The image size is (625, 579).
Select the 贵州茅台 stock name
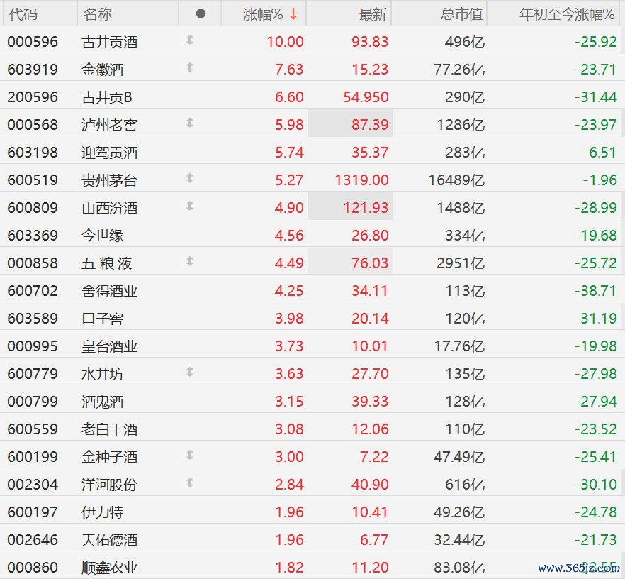click(x=110, y=180)
